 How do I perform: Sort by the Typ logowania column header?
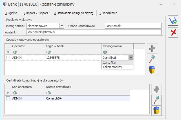(117, 46)
